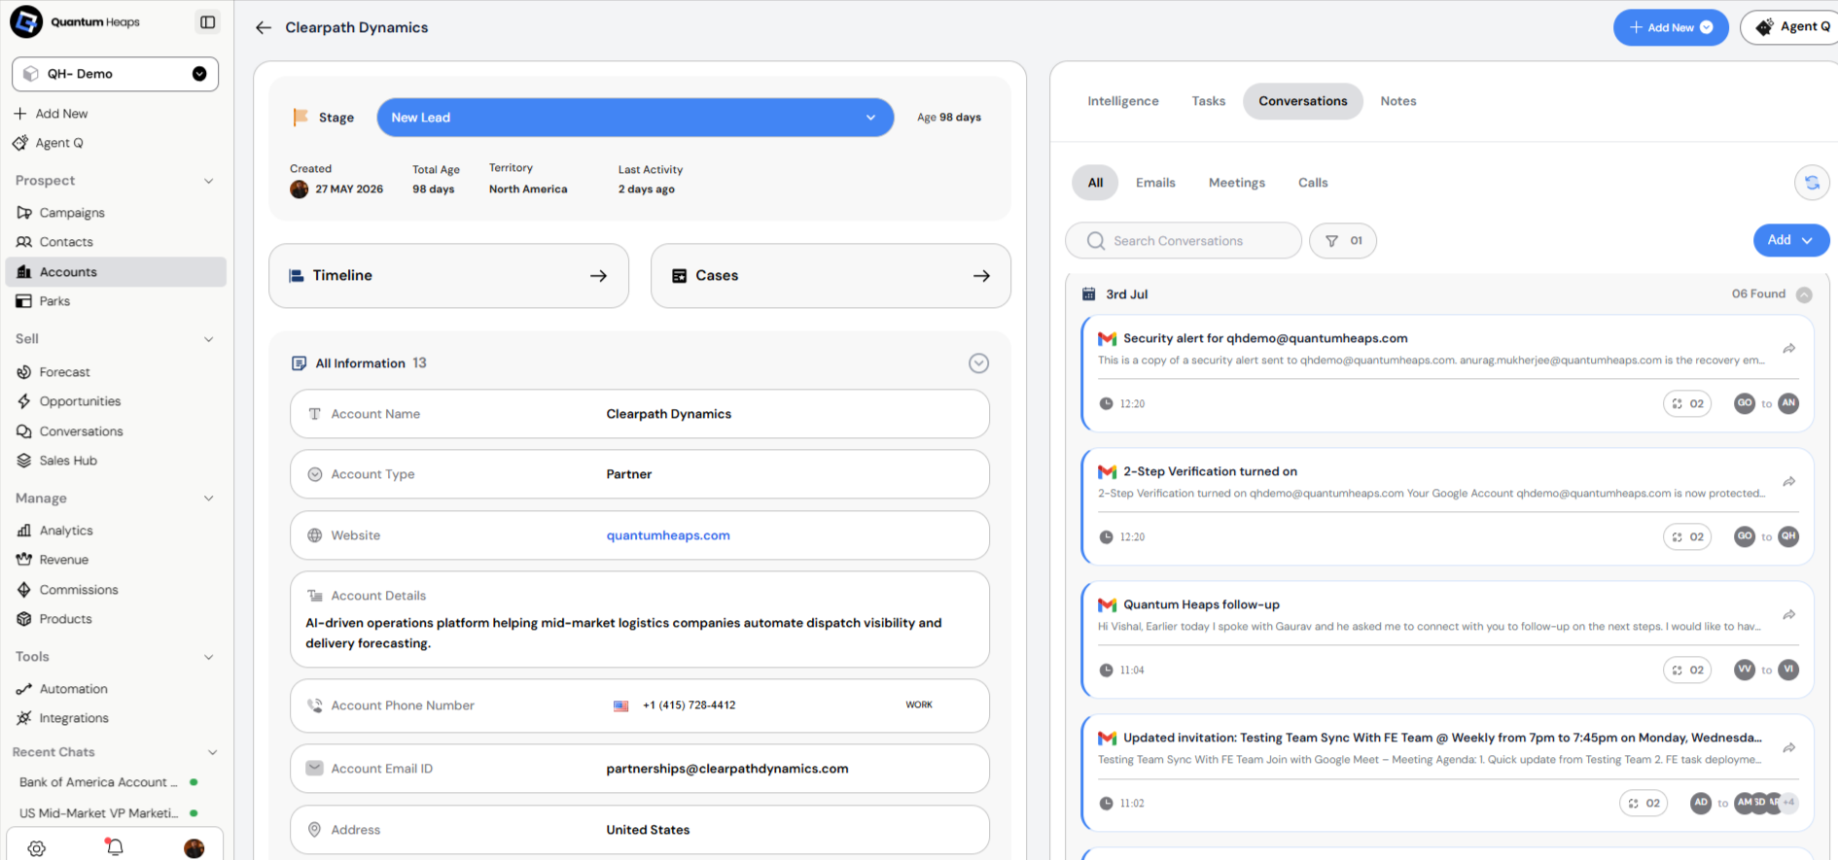Open Campaigns in the sidebar
The height and width of the screenshot is (860, 1838).
[x=116, y=213]
